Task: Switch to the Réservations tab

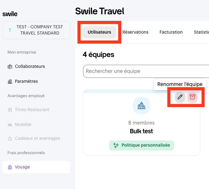Action: [135, 32]
